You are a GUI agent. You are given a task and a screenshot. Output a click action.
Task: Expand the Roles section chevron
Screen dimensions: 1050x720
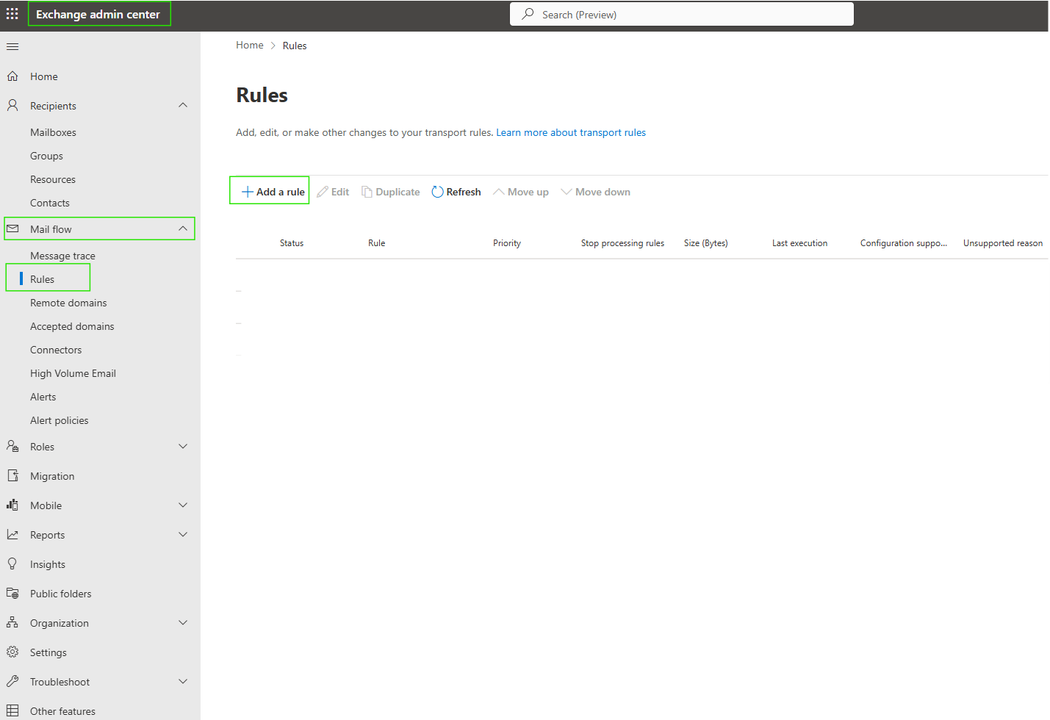point(183,447)
